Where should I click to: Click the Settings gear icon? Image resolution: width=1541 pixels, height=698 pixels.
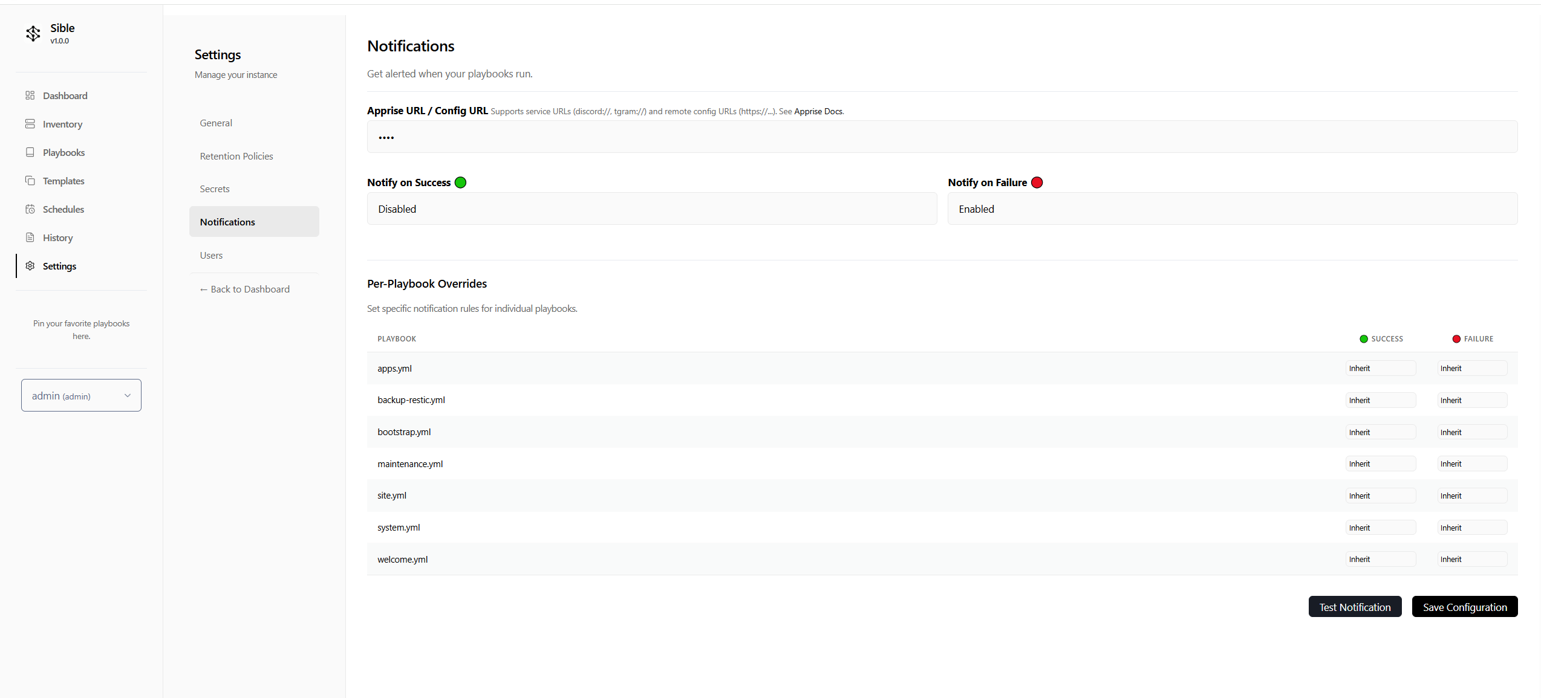(x=30, y=266)
